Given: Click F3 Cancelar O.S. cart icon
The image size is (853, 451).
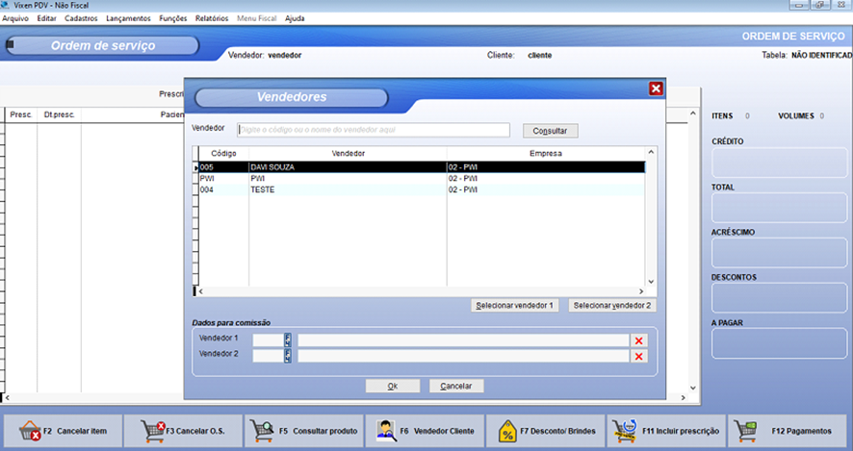Looking at the screenshot, I should coord(152,432).
